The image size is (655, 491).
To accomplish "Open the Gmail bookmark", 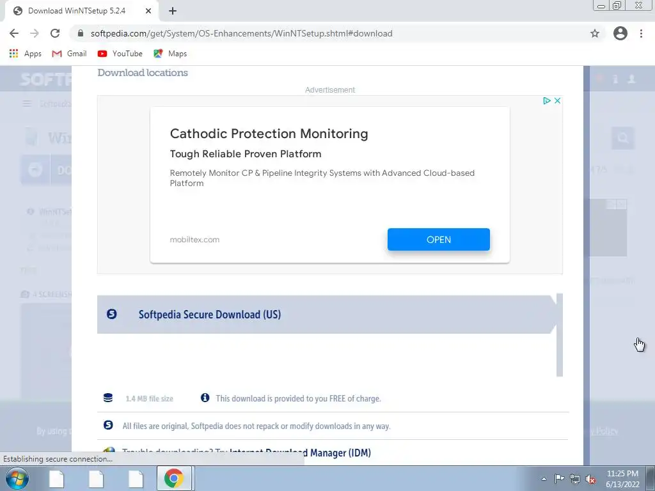I will [69, 54].
